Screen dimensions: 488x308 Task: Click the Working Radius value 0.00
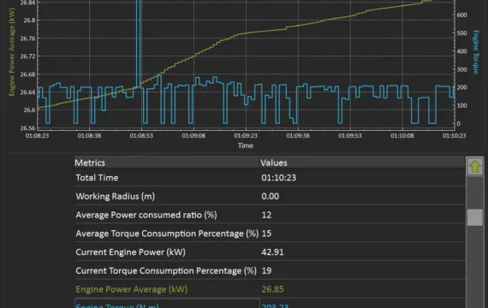[271, 196]
